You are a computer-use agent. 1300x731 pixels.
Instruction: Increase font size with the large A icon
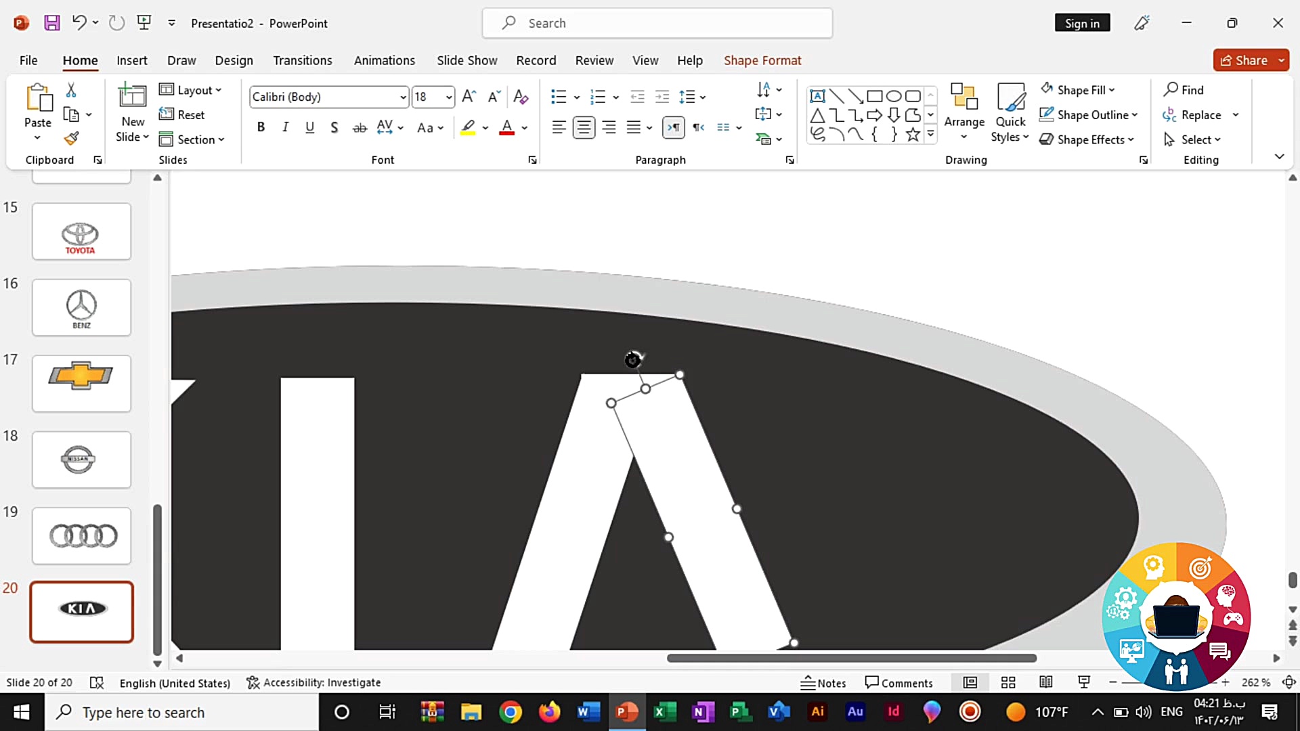pyautogui.click(x=469, y=97)
